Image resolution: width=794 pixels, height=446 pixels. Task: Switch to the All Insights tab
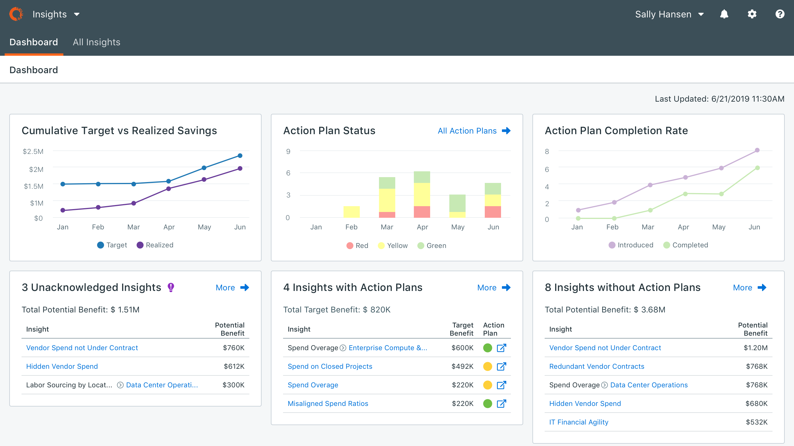pos(96,42)
